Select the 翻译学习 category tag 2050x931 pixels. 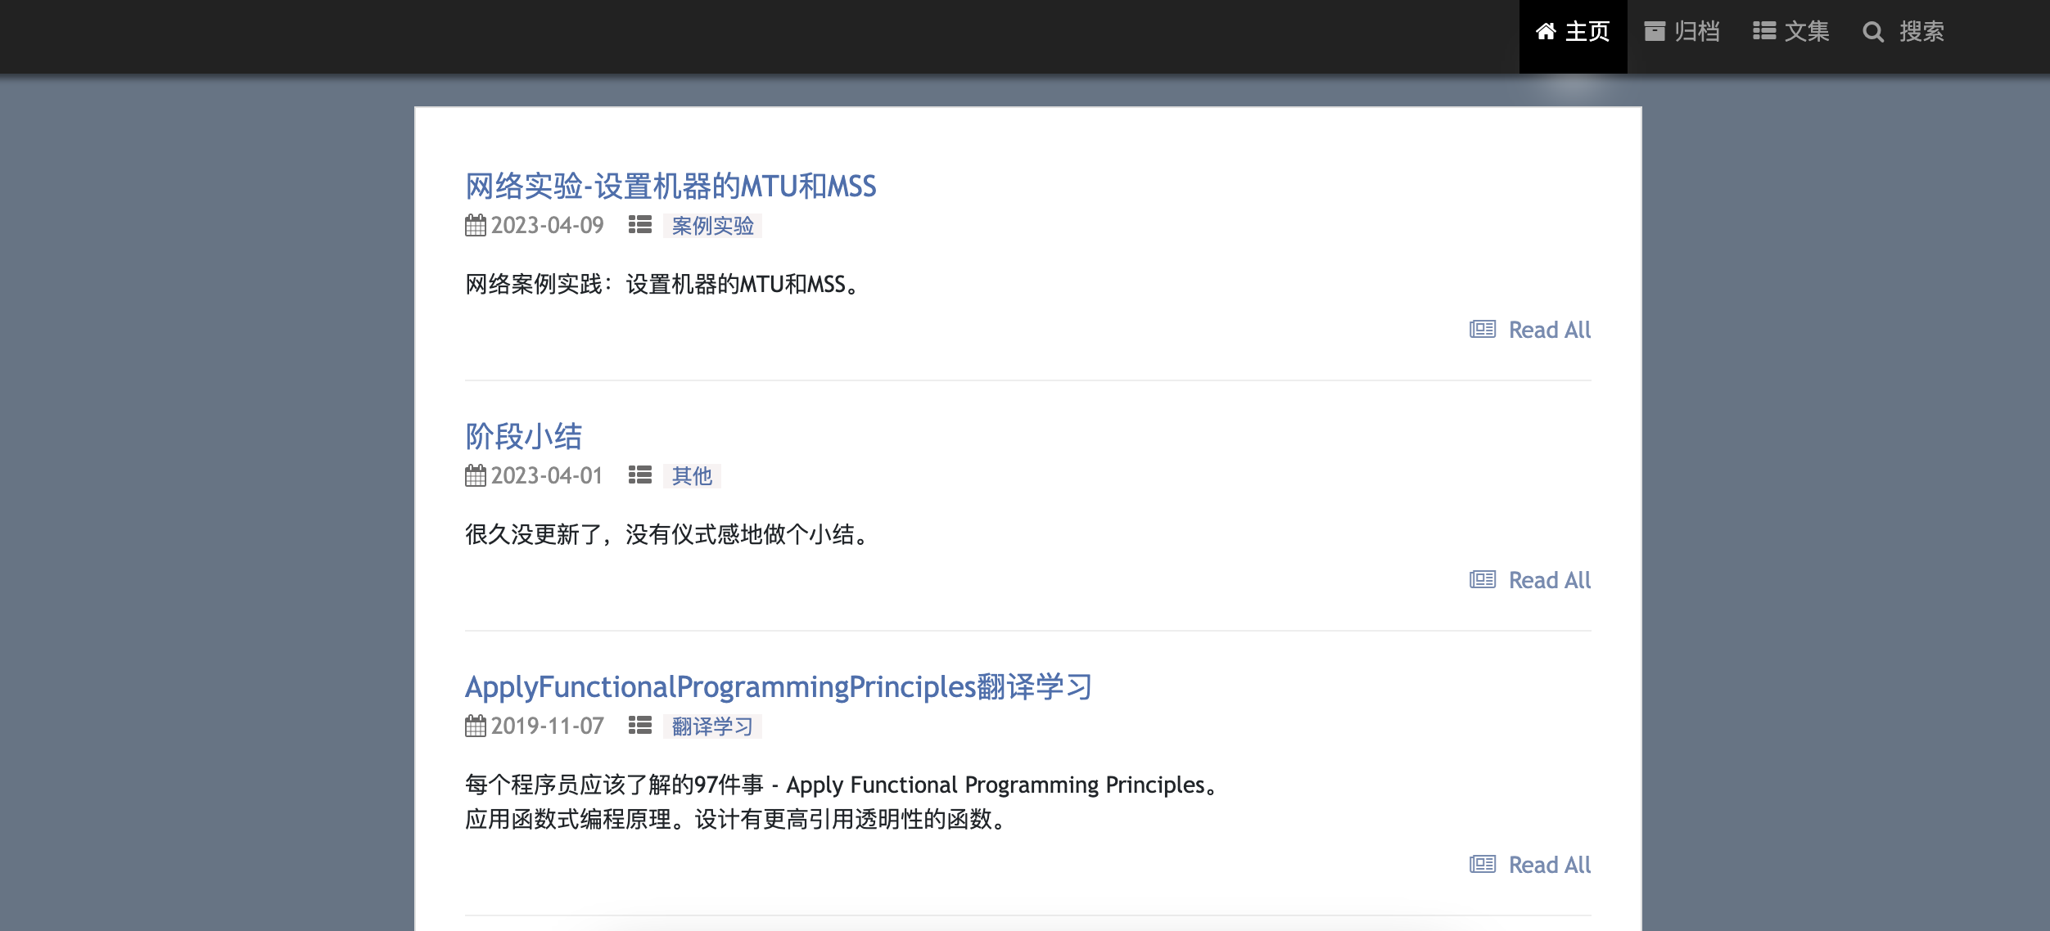(712, 726)
